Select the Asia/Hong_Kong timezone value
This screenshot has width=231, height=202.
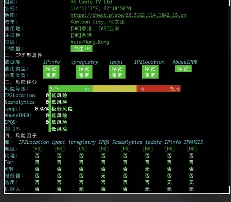pyautogui.click(x=90, y=42)
